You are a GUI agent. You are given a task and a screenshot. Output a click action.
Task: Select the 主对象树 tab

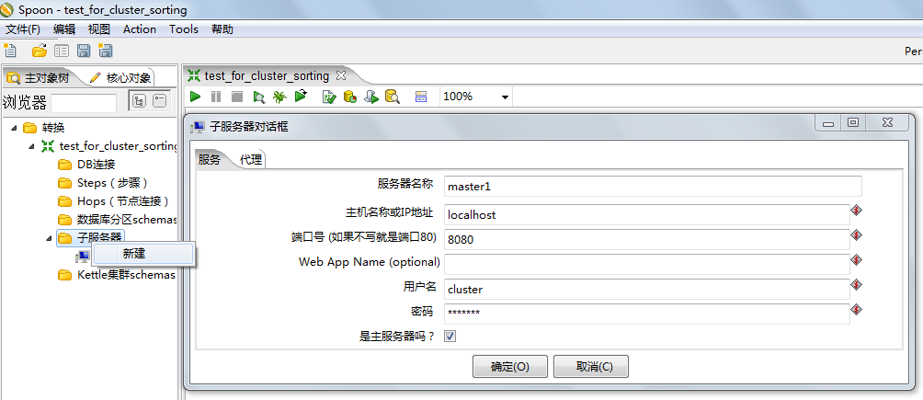pos(40,78)
